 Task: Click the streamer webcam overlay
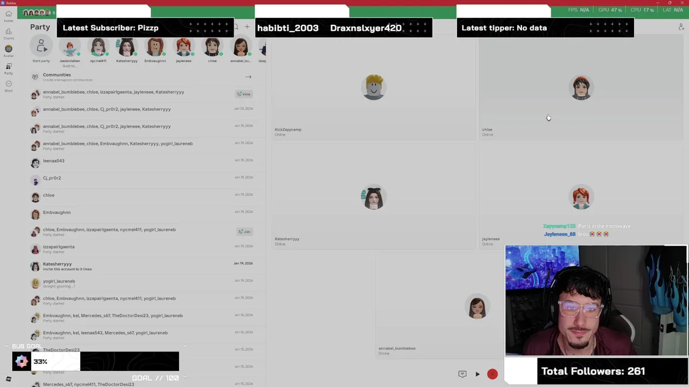pyautogui.click(x=596, y=301)
